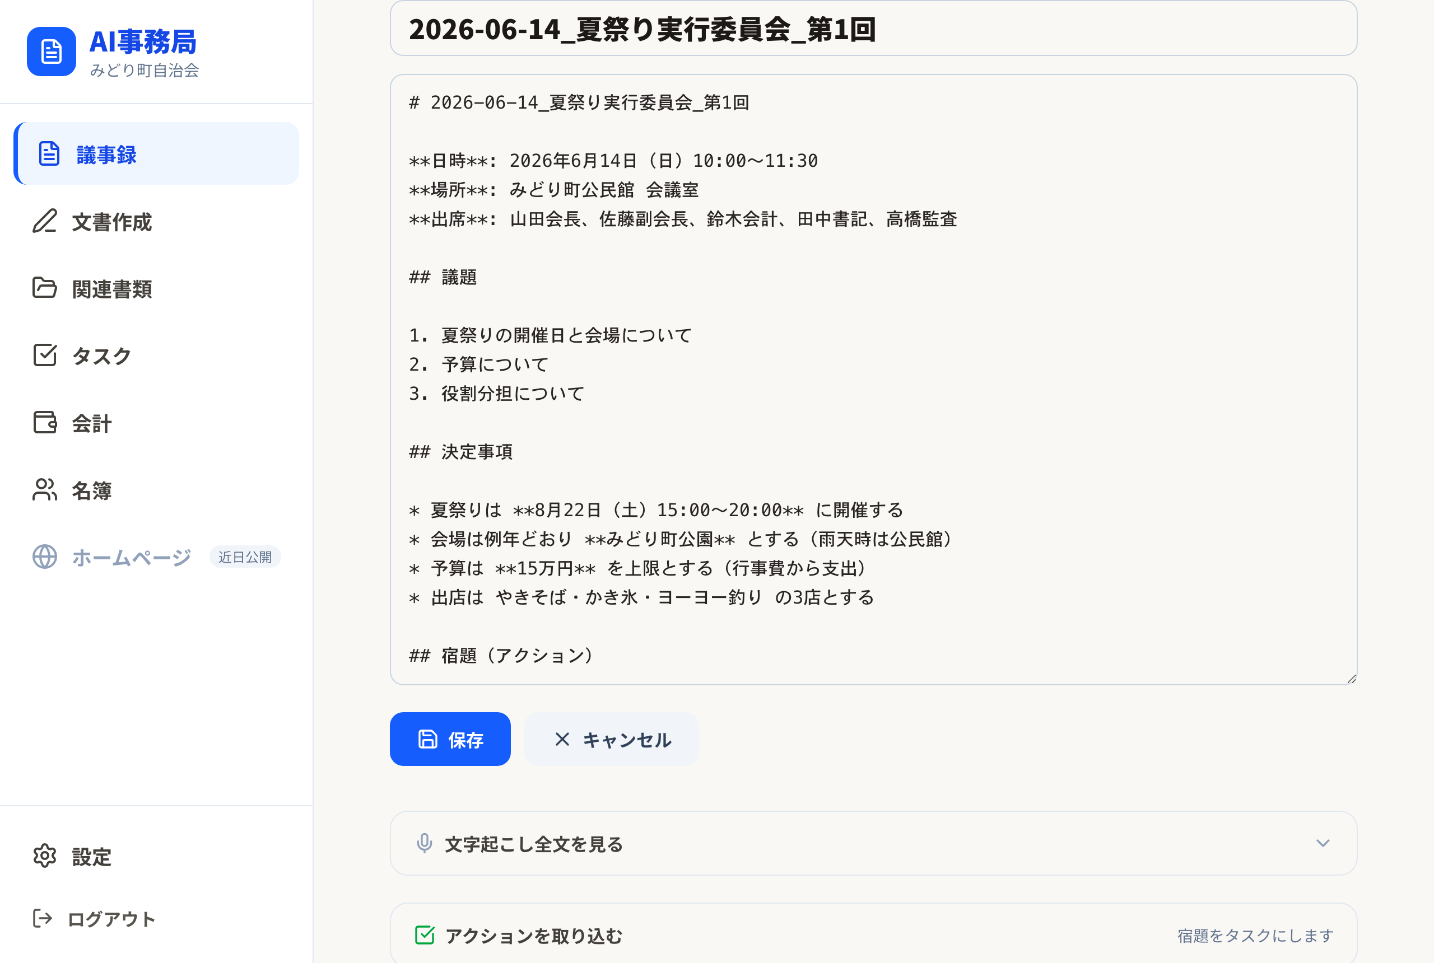Screen dimensions: 1434x963
Task: Click the line about 15万円 budget
Action: click(639, 568)
